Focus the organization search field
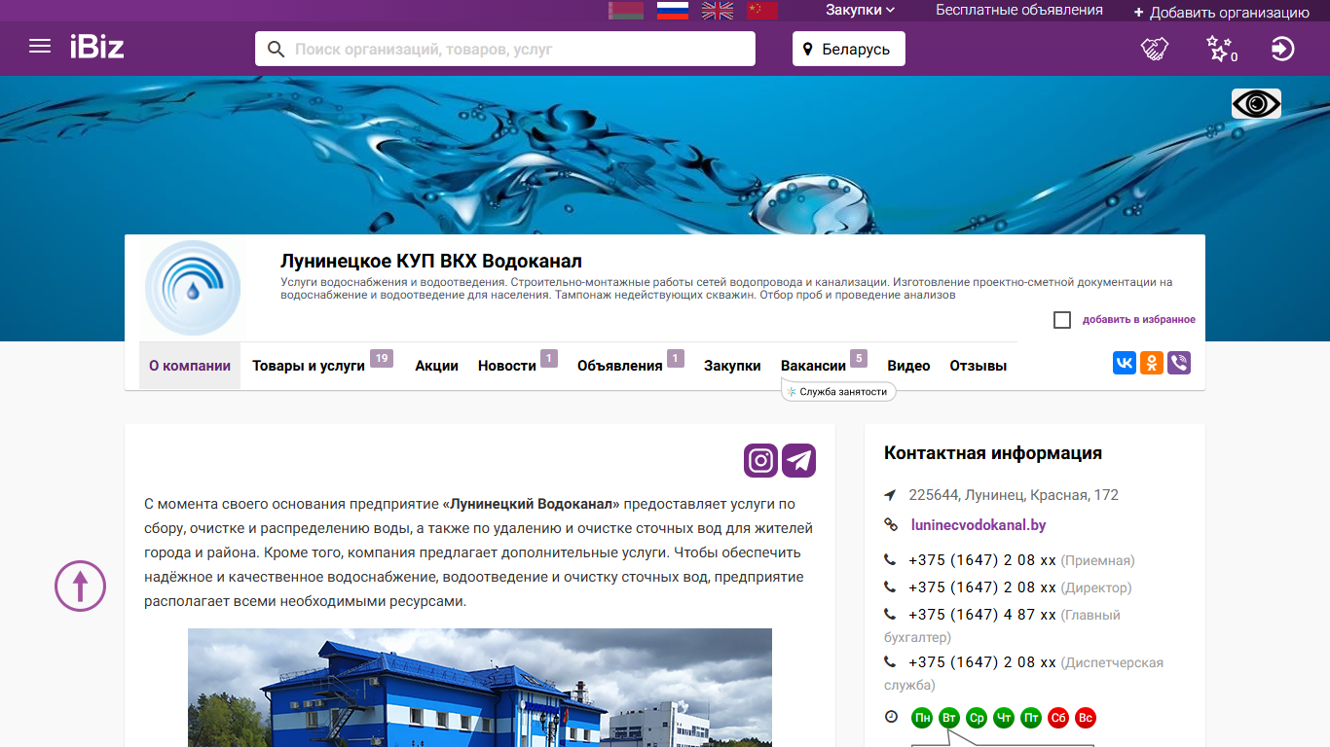1330x747 pixels. click(x=505, y=49)
